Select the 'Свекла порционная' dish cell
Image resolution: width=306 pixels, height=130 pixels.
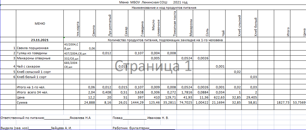pos(33,48)
